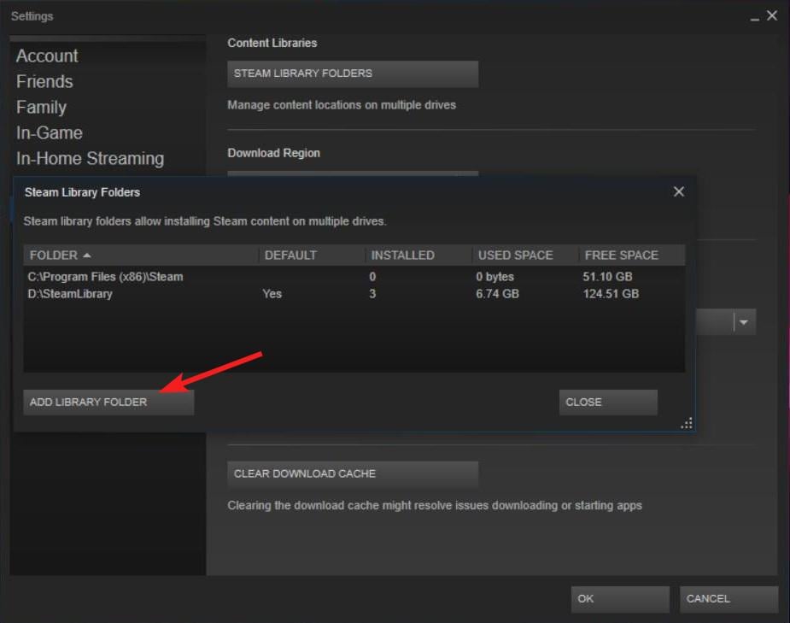Close the Settings window with X icon
This screenshot has width=790, height=623.
tap(772, 15)
